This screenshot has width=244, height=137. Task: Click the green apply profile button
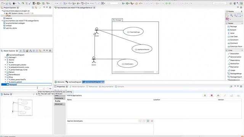205,96
